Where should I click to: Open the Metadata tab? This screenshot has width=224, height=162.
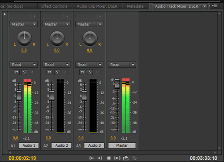(x=135, y=6)
